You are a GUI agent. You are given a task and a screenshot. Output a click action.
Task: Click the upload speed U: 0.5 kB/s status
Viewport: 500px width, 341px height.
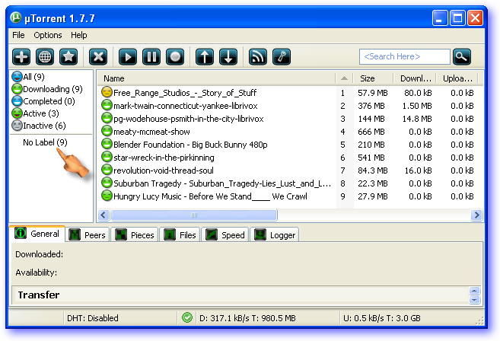(x=382, y=318)
